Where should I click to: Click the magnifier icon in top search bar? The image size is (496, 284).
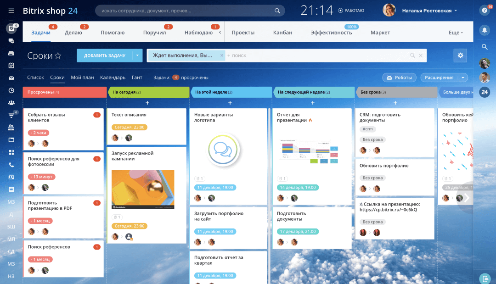click(277, 11)
